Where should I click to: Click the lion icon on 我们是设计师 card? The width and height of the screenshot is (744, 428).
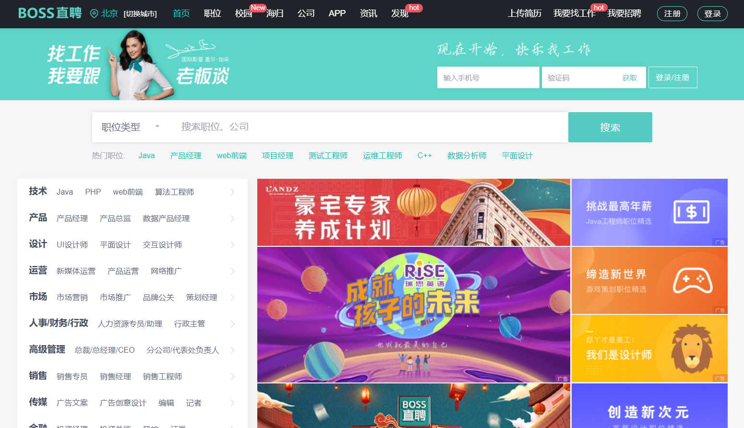[692, 348]
